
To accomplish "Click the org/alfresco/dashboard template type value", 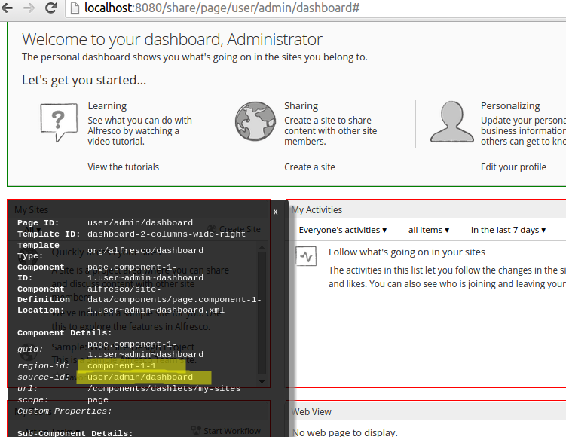I will (x=145, y=250).
